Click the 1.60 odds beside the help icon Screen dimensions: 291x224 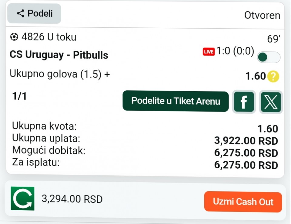click(x=256, y=76)
